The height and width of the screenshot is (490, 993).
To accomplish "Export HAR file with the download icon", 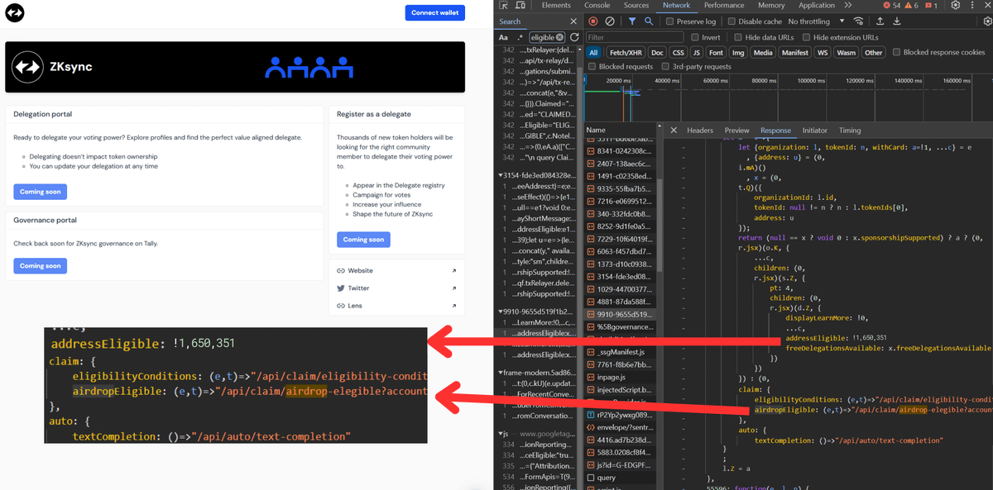I will [898, 21].
